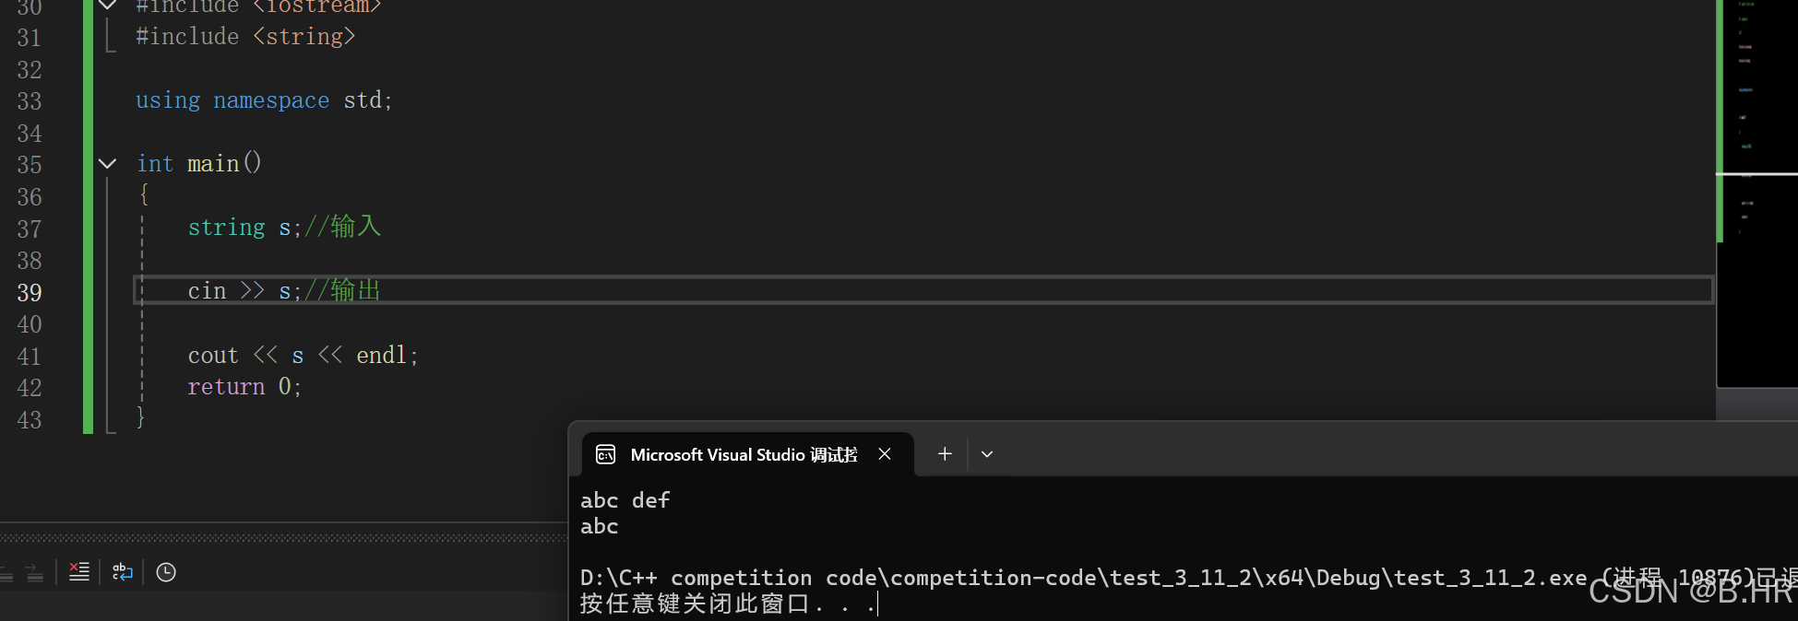Click the decrease-indent arrow icon in the status bar
This screenshot has height=621, width=1798.
pyautogui.click(x=6, y=572)
